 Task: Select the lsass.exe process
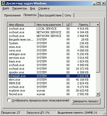pos(49,61)
